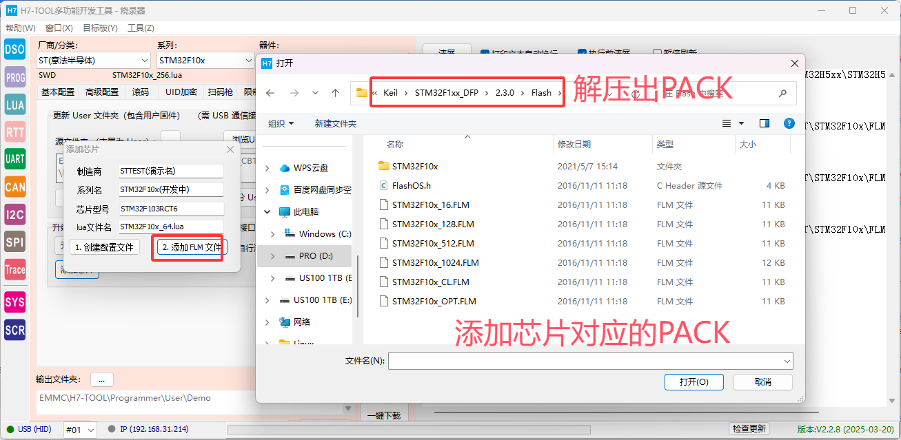This screenshot has height=440, width=901.
Task: Switch to the UID加密 tab
Action: (181, 92)
